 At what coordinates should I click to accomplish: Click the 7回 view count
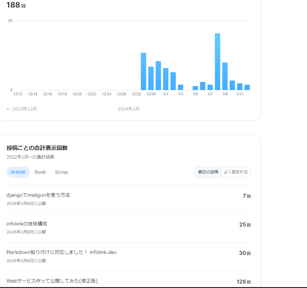[x=247, y=196]
